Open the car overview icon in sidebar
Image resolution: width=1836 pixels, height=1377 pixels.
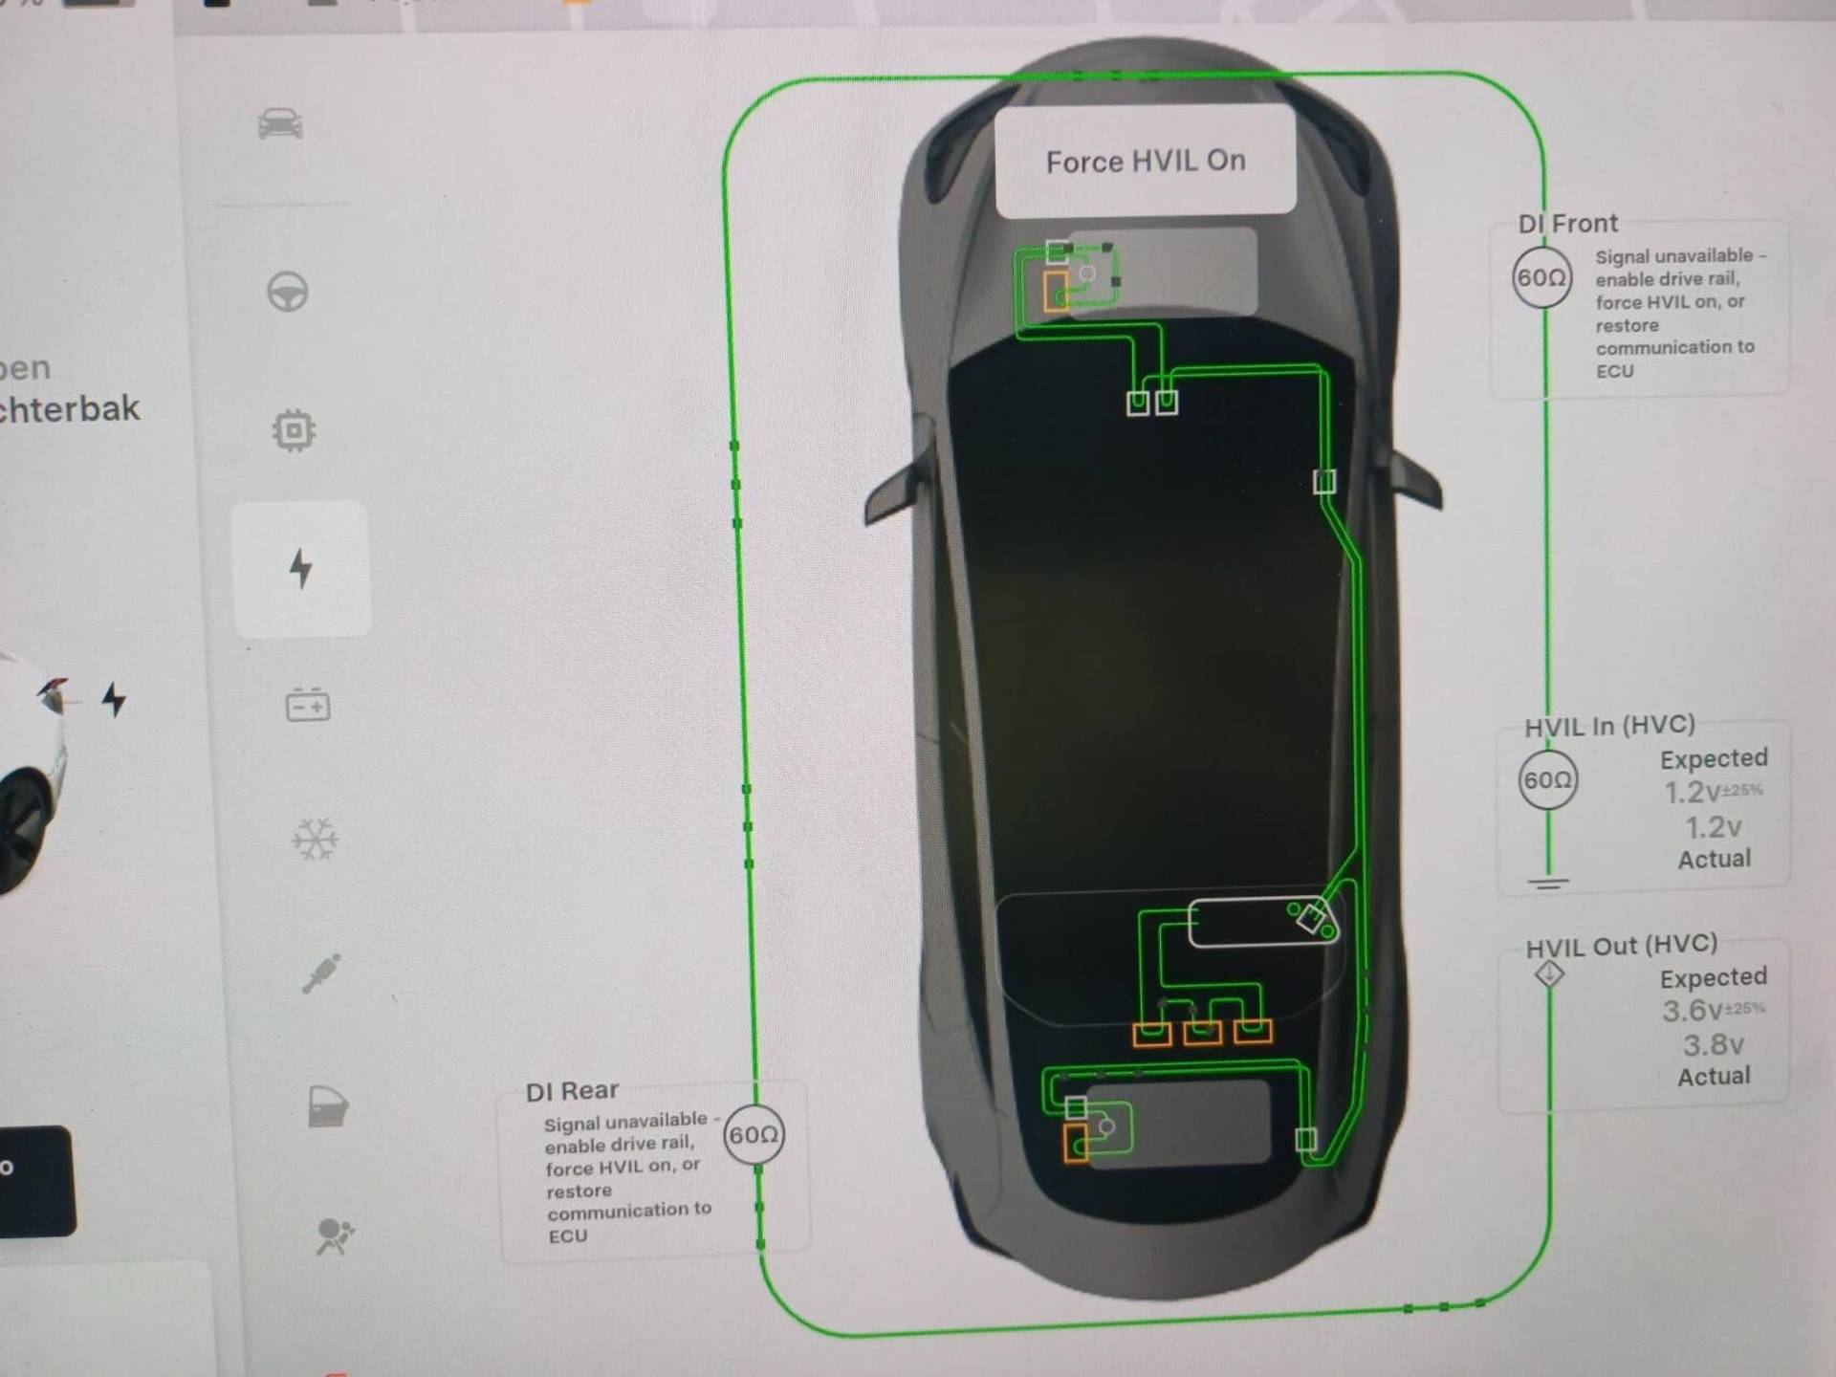pos(280,124)
